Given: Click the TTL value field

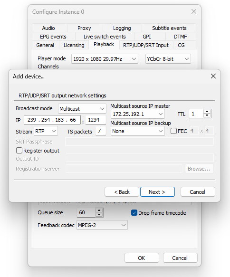Looking at the screenshot, I should pos(196,114).
